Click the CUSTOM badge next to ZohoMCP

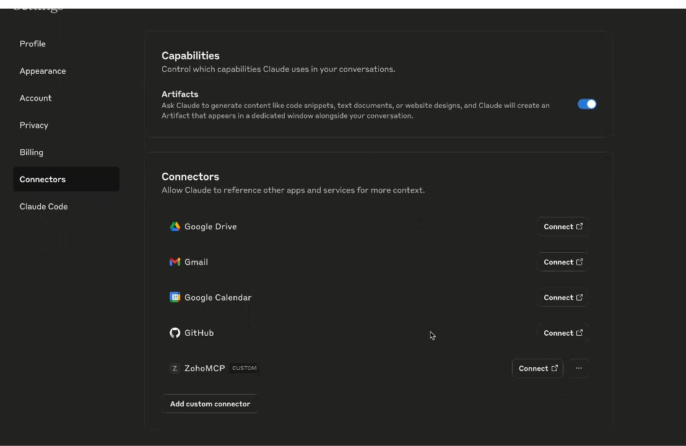click(x=244, y=368)
